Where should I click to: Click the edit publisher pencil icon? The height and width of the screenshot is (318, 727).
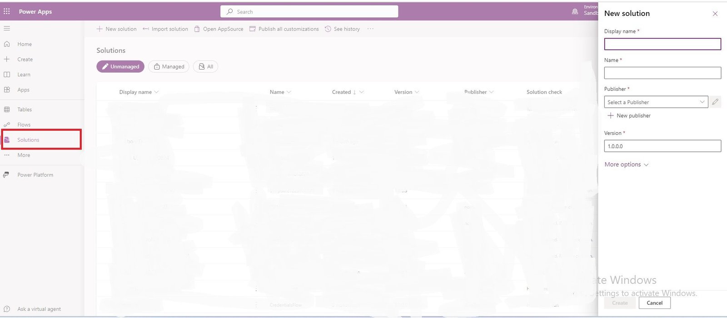coord(715,102)
